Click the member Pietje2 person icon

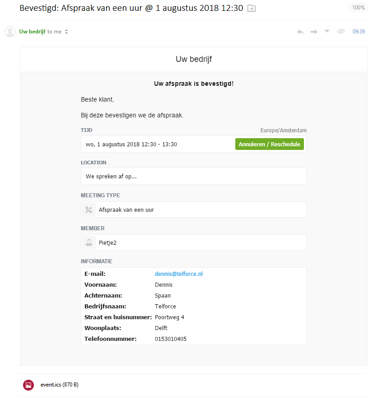(89, 242)
